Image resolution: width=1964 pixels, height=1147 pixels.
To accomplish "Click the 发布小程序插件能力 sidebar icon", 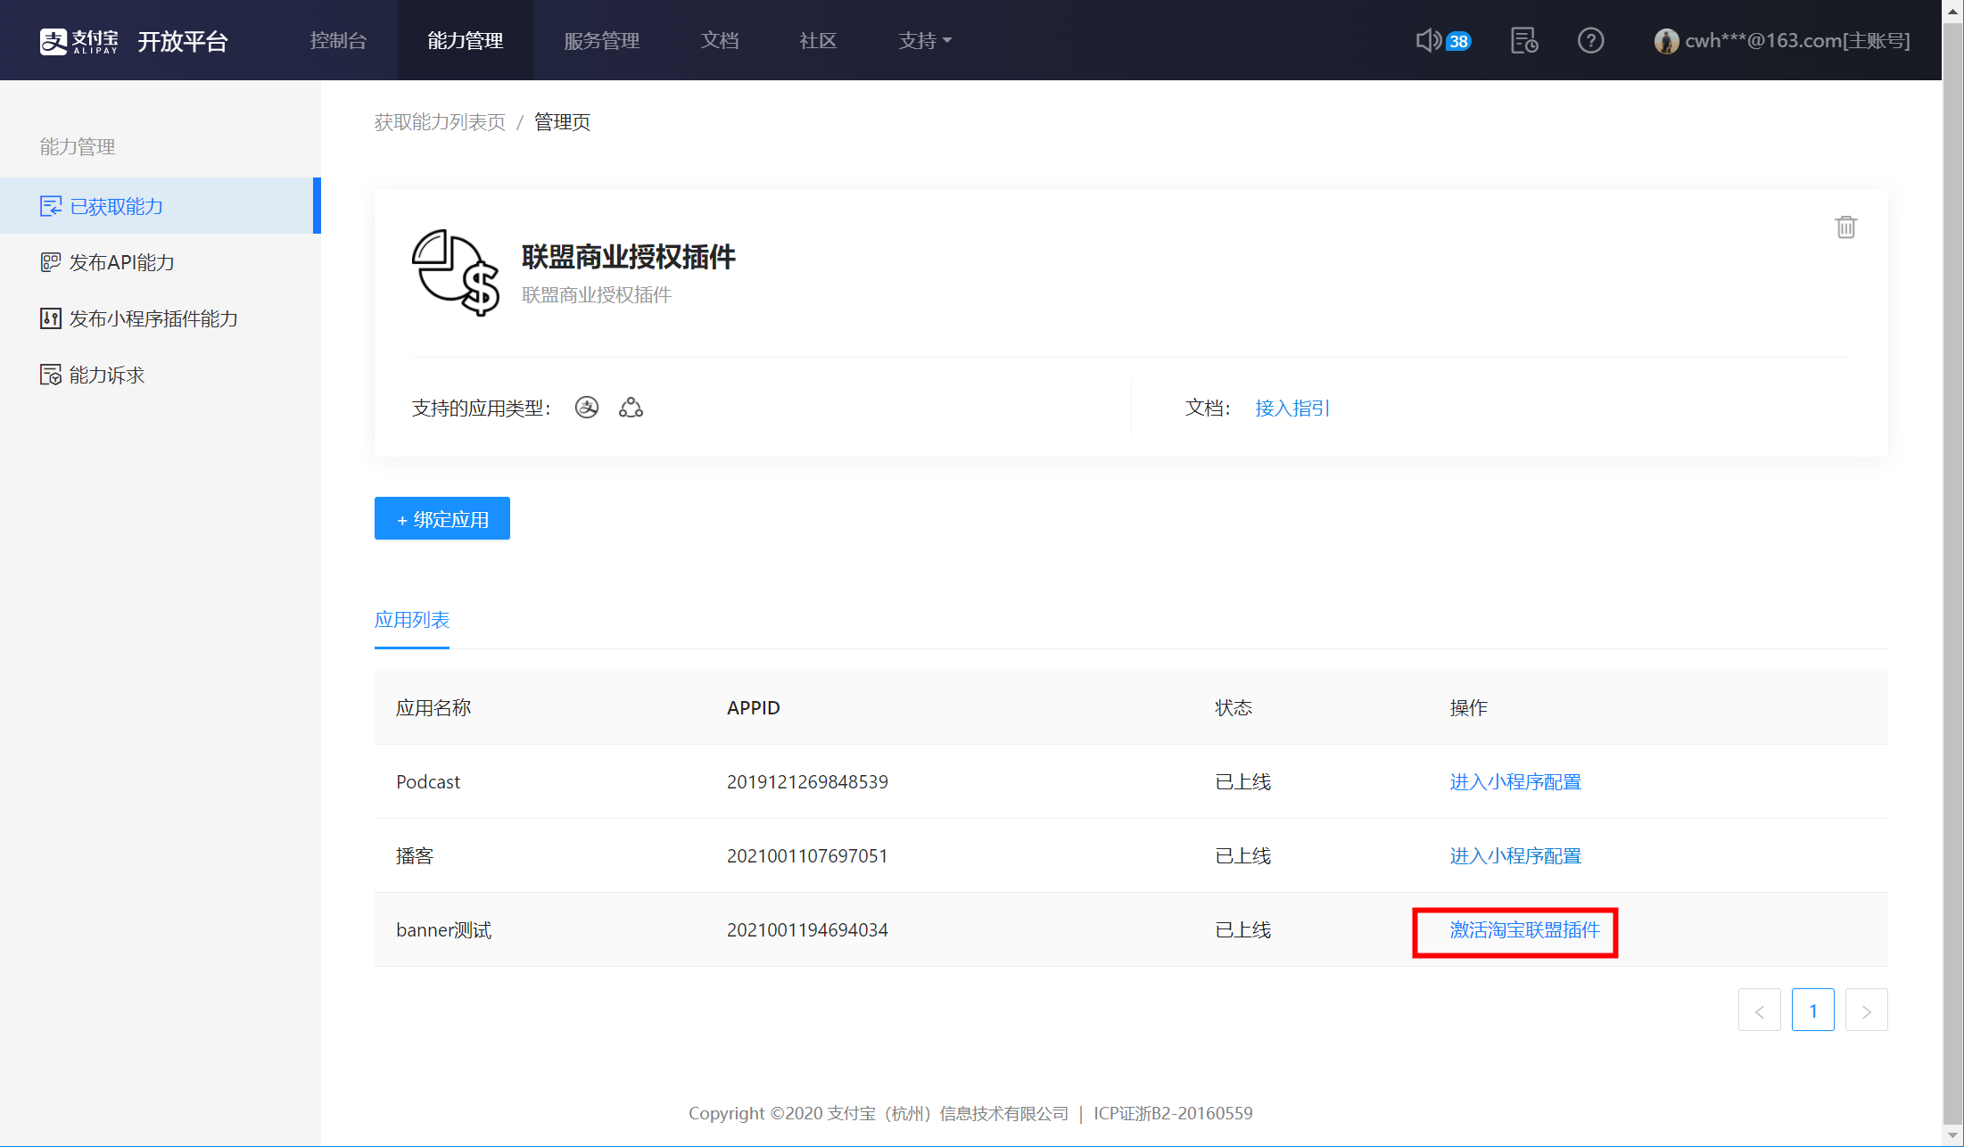I will (51, 318).
